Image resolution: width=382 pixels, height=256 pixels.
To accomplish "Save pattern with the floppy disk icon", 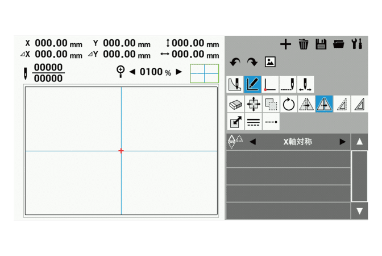I will click(321, 44).
